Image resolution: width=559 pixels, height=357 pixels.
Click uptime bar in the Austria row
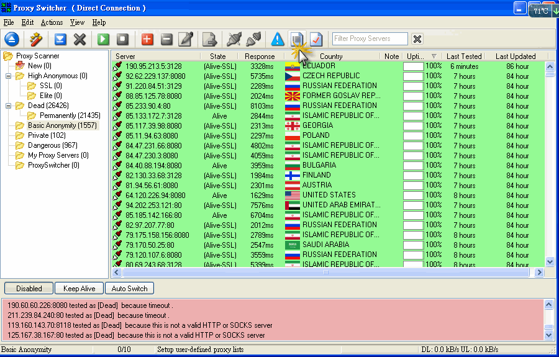click(x=413, y=186)
